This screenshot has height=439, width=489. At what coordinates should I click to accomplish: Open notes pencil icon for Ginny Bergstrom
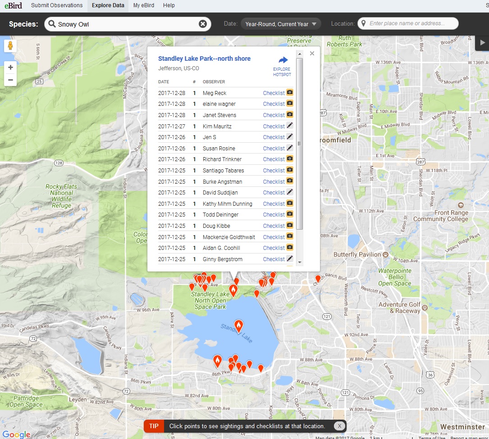[290, 258]
